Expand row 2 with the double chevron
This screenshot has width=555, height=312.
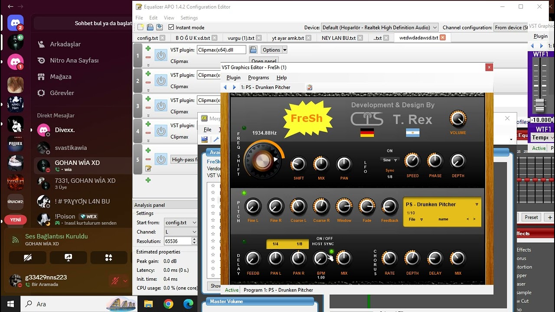[148, 90]
